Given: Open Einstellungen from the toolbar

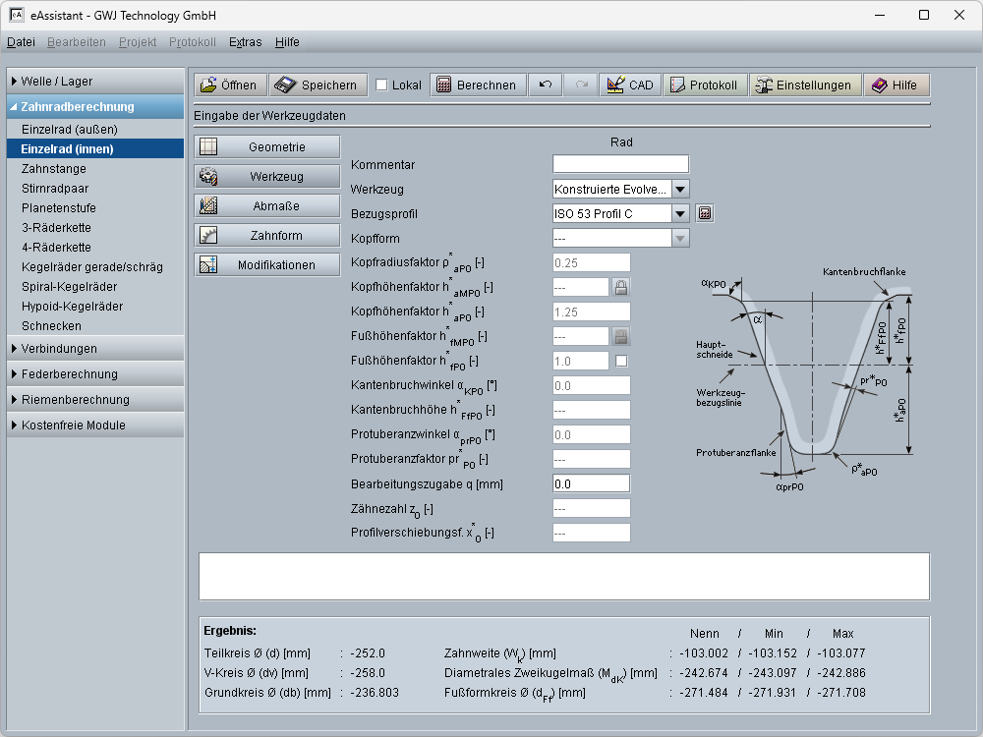Looking at the screenshot, I should (806, 85).
